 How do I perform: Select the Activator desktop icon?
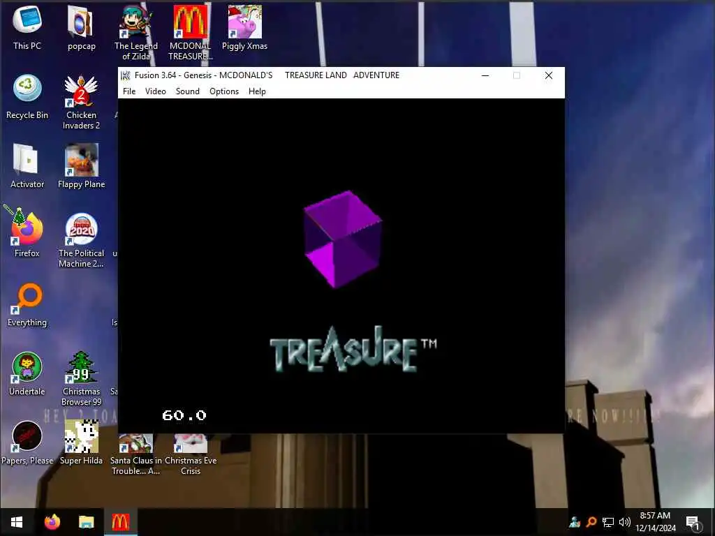pyautogui.click(x=27, y=166)
